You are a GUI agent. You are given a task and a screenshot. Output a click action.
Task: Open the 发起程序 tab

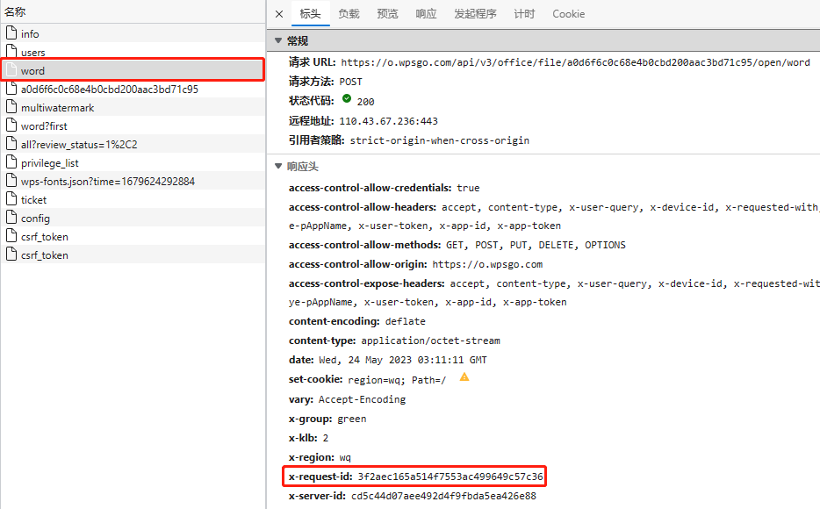[x=475, y=14]
